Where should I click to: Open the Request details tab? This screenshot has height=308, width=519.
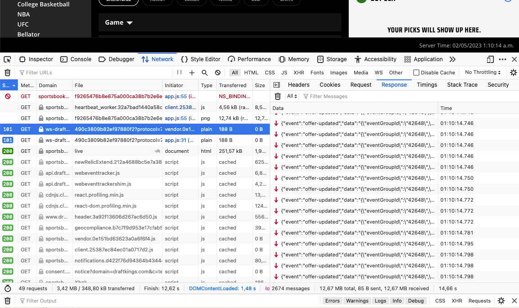pyautogui.click(x=361, y=85)
